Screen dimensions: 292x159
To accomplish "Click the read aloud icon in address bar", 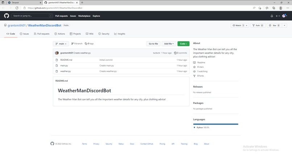I will pos(254,8).
